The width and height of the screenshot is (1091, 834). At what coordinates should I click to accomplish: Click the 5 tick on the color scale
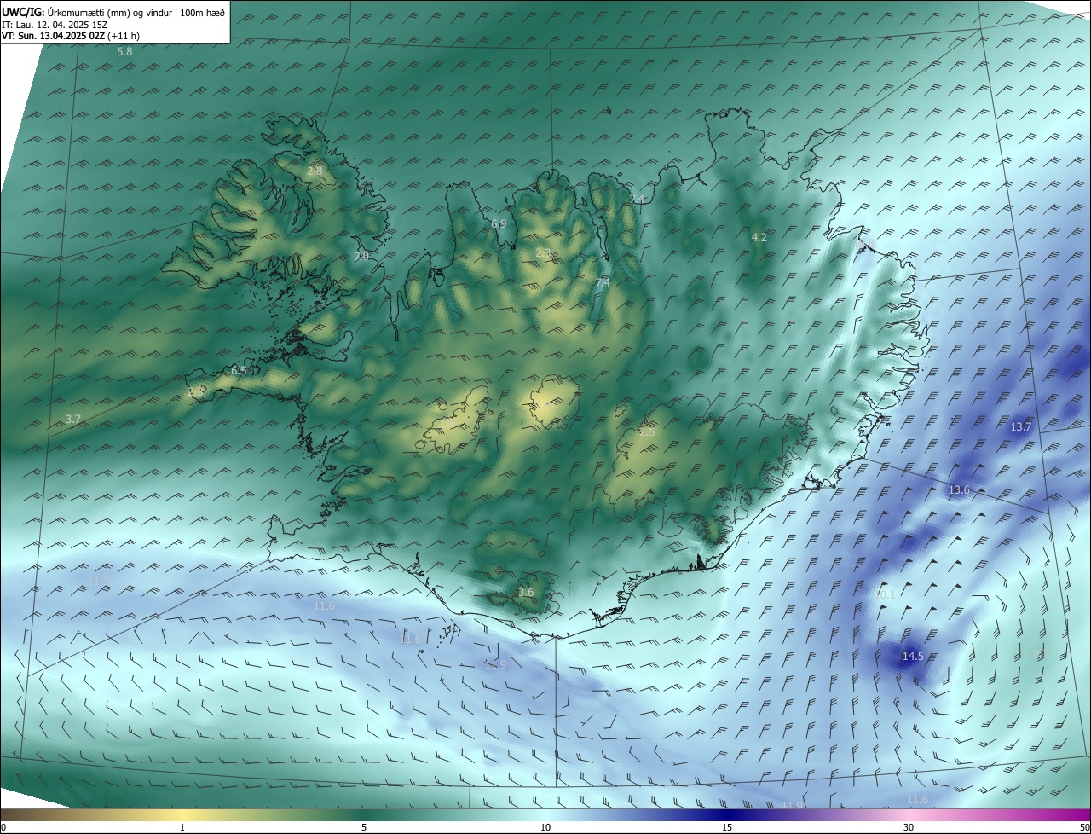click(x=364, y=827)
